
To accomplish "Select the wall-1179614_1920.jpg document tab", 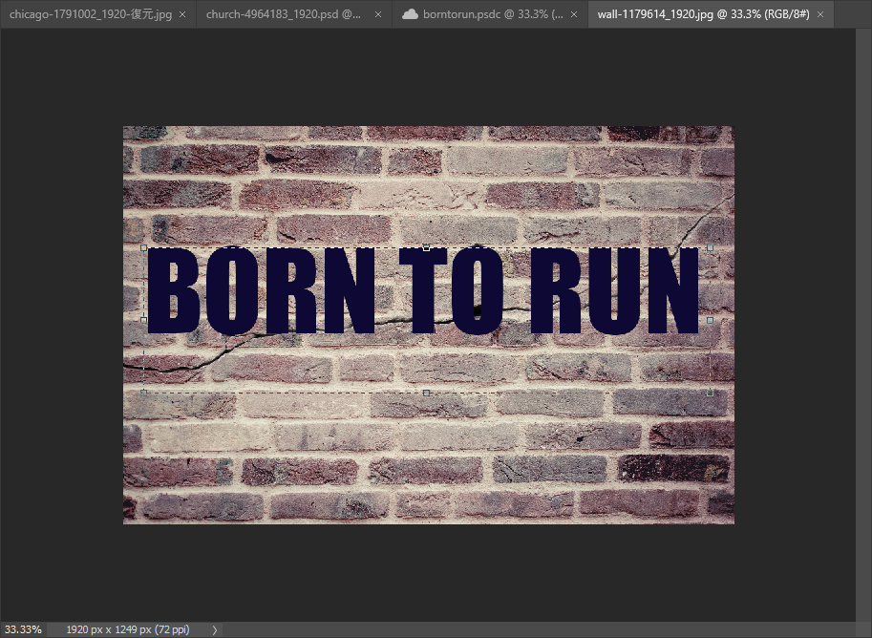I will [703, 14].
